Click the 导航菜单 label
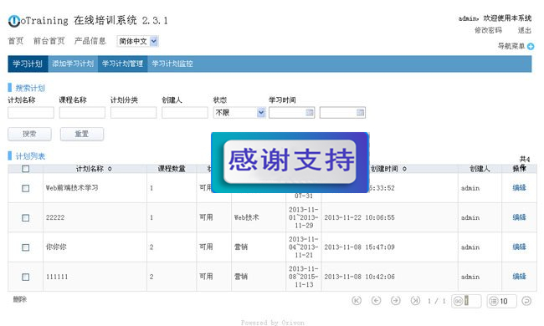This screenshot has width=544, height=326. point(511,46)
